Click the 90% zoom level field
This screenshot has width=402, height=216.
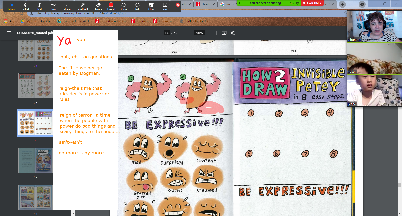[x=199, y=33]
